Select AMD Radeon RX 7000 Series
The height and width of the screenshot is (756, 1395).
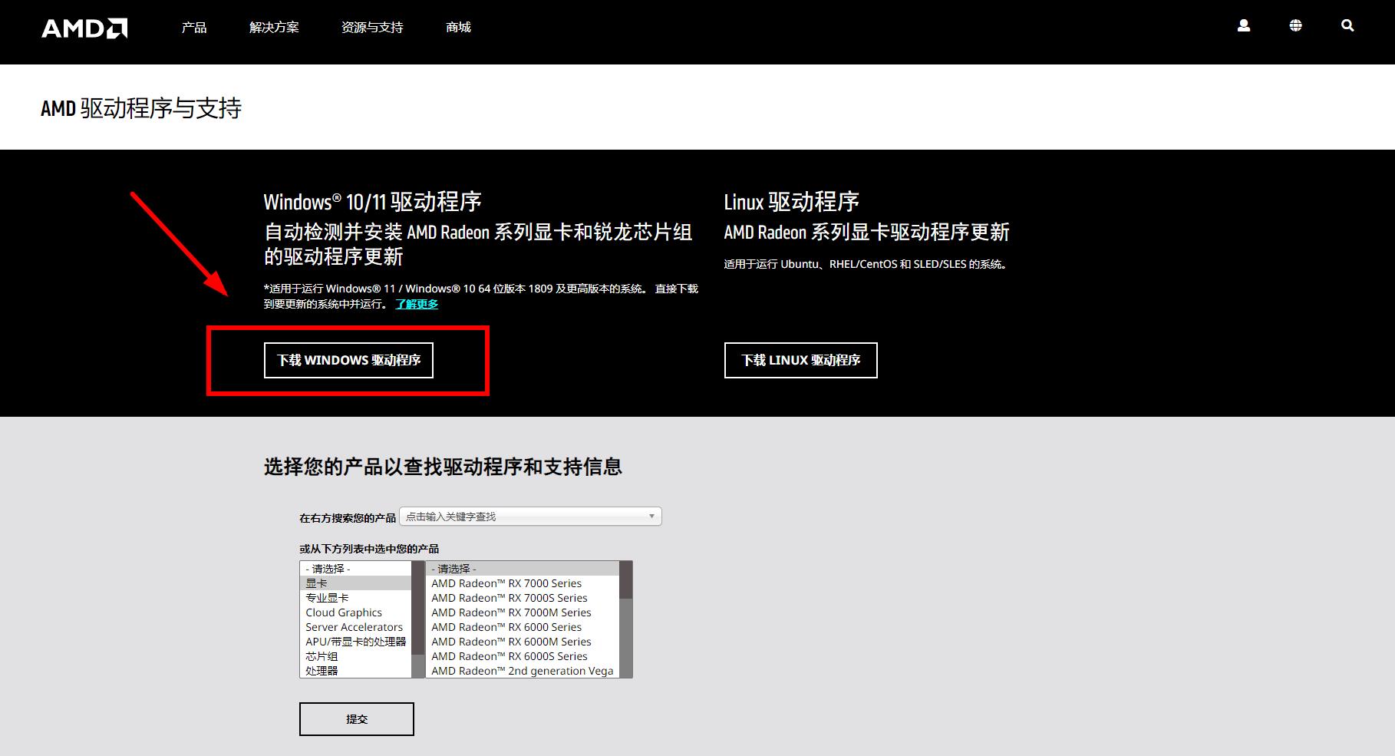pyautogui.click(x=522, y=583)
